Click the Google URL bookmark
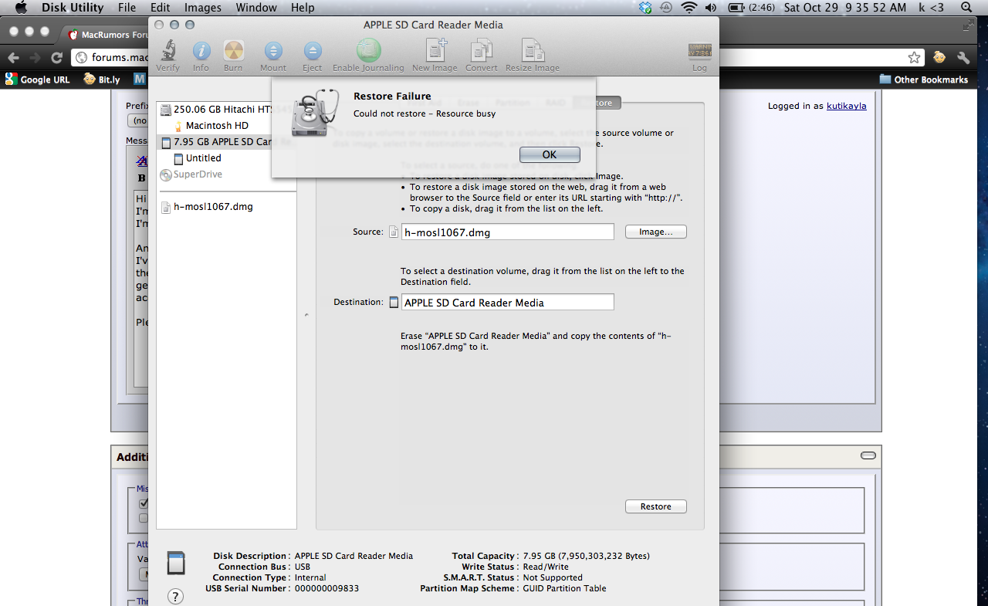 37,80
